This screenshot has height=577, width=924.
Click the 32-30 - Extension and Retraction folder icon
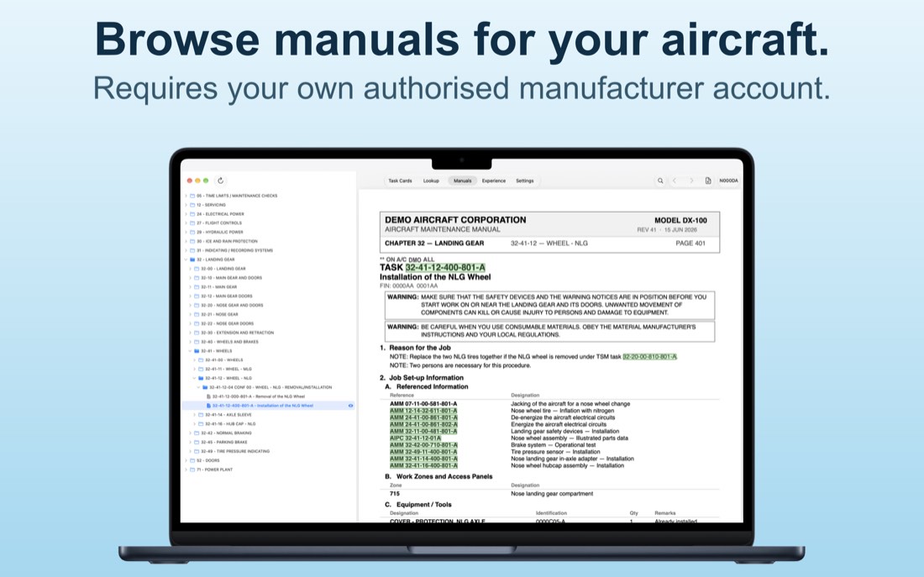(x=197, y=333)
